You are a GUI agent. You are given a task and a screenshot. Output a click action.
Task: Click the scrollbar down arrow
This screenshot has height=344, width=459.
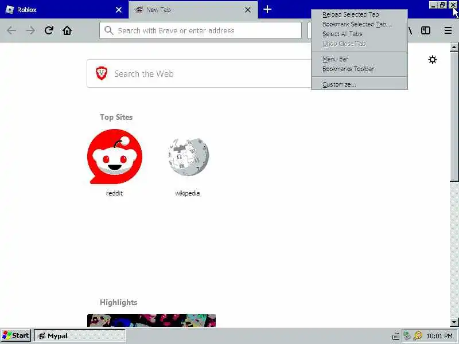tap(454, 322)
